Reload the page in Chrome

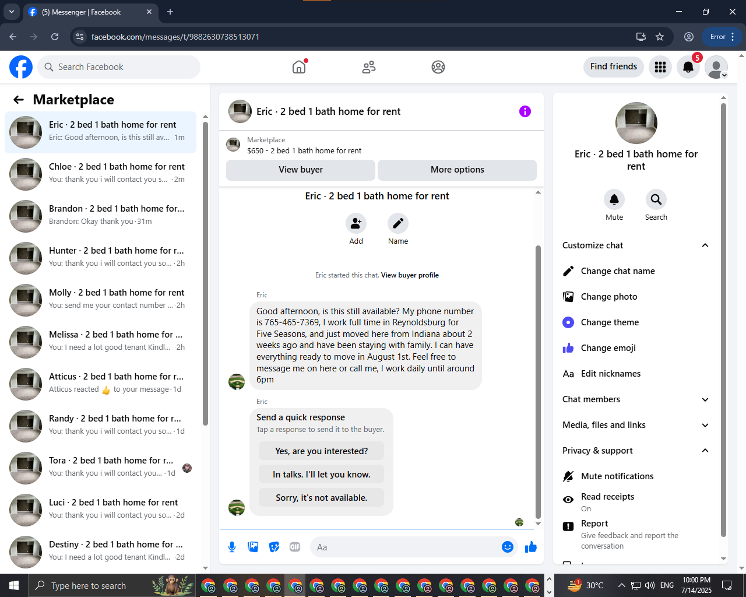pos(55,37)
